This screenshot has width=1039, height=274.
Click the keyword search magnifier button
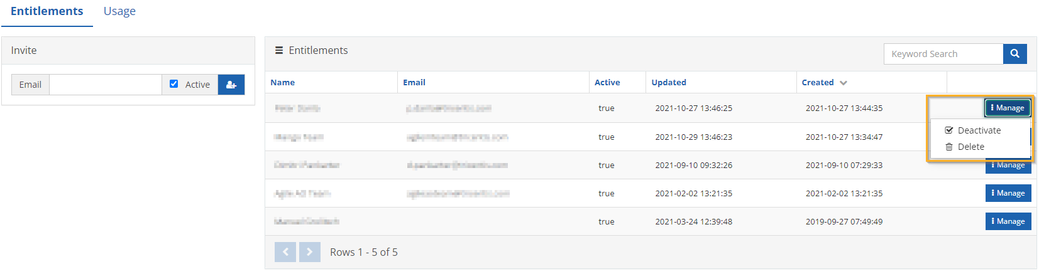[1014, 54]
